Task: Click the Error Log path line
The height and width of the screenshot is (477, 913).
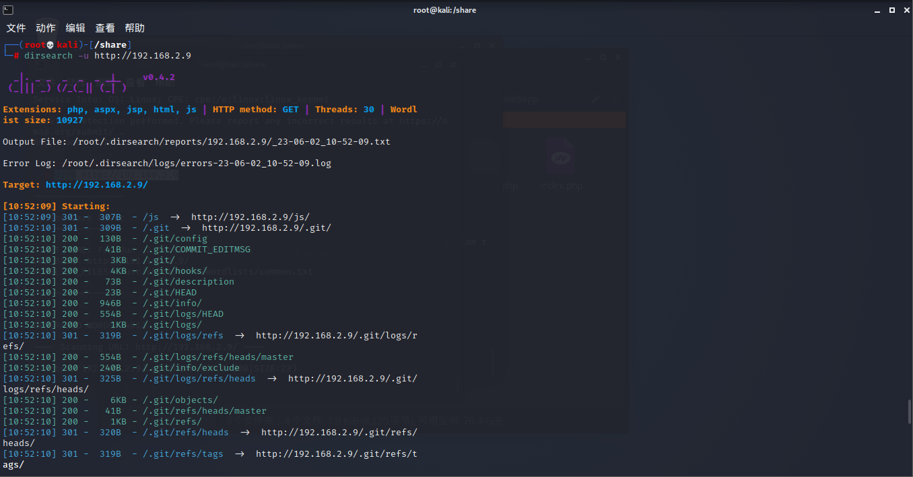Action: coord(167,163)
